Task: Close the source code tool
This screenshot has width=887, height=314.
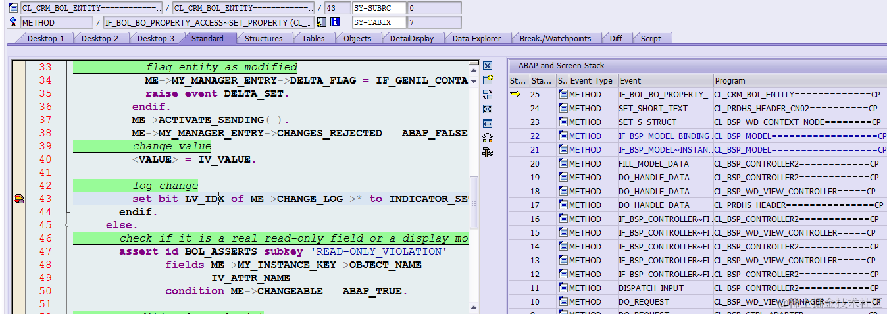Action: pyautogui.click(x=488, y=66)
